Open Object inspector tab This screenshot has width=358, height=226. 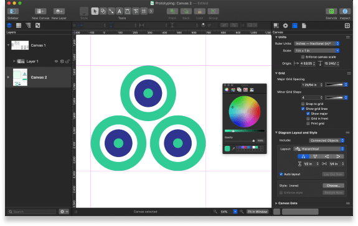click(x=276, y=25)
